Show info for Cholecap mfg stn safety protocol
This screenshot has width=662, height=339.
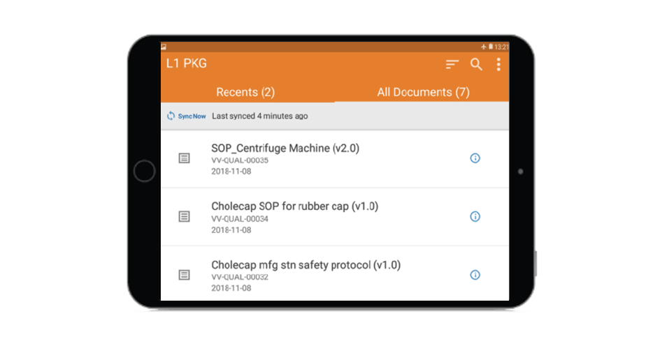click(x=475, y=275)
